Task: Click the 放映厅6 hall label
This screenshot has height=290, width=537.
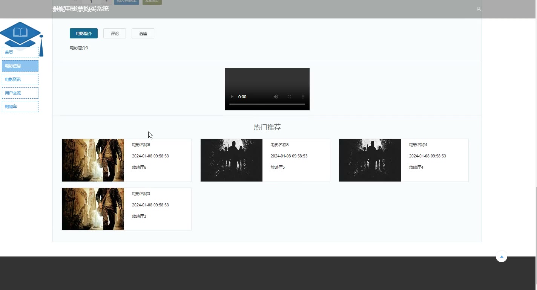Action: tap(139, 167)
